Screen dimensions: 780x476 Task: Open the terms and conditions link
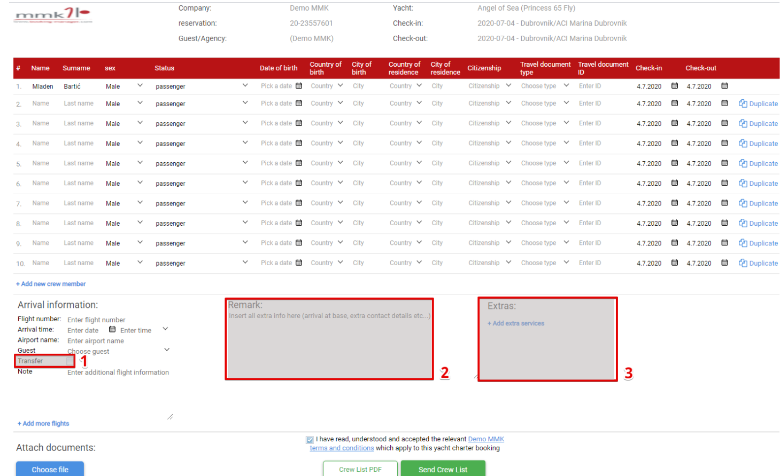(342, 448)
